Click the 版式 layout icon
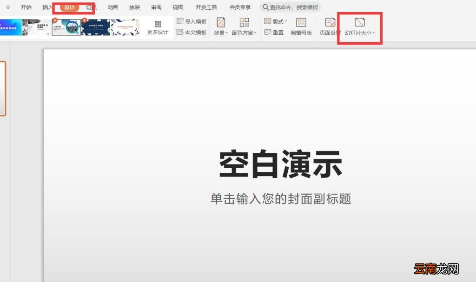The height and width of the screenshot is (282, 476). click(x=267, y=21)
